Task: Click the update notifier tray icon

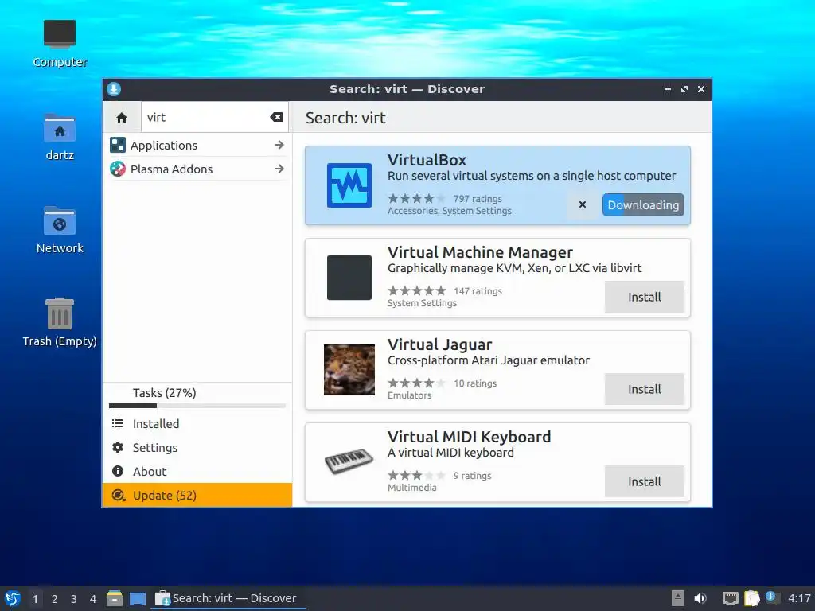Action: 772,597
